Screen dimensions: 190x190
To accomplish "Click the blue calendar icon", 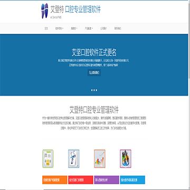I will [74, 159].
